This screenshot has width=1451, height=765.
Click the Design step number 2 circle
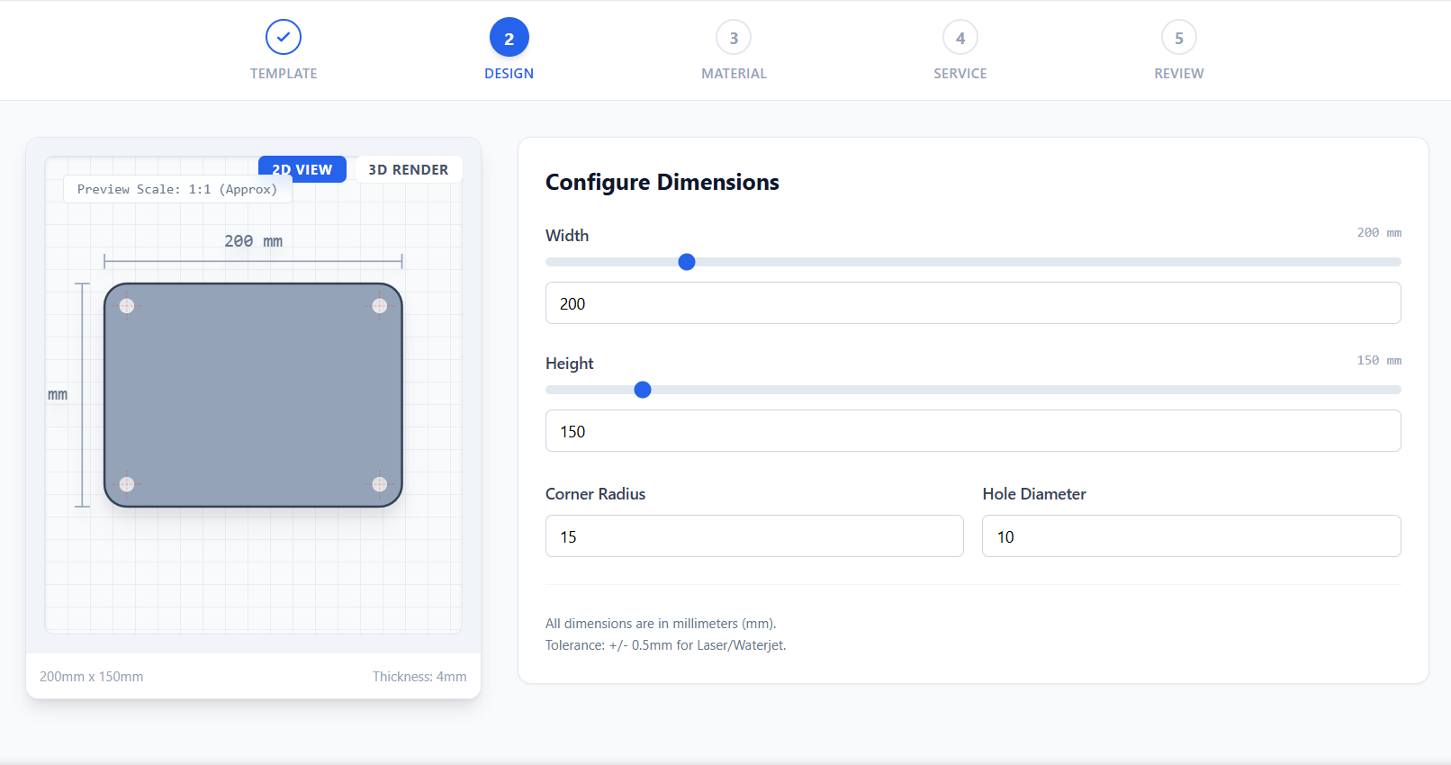click(x=509, y=38)
